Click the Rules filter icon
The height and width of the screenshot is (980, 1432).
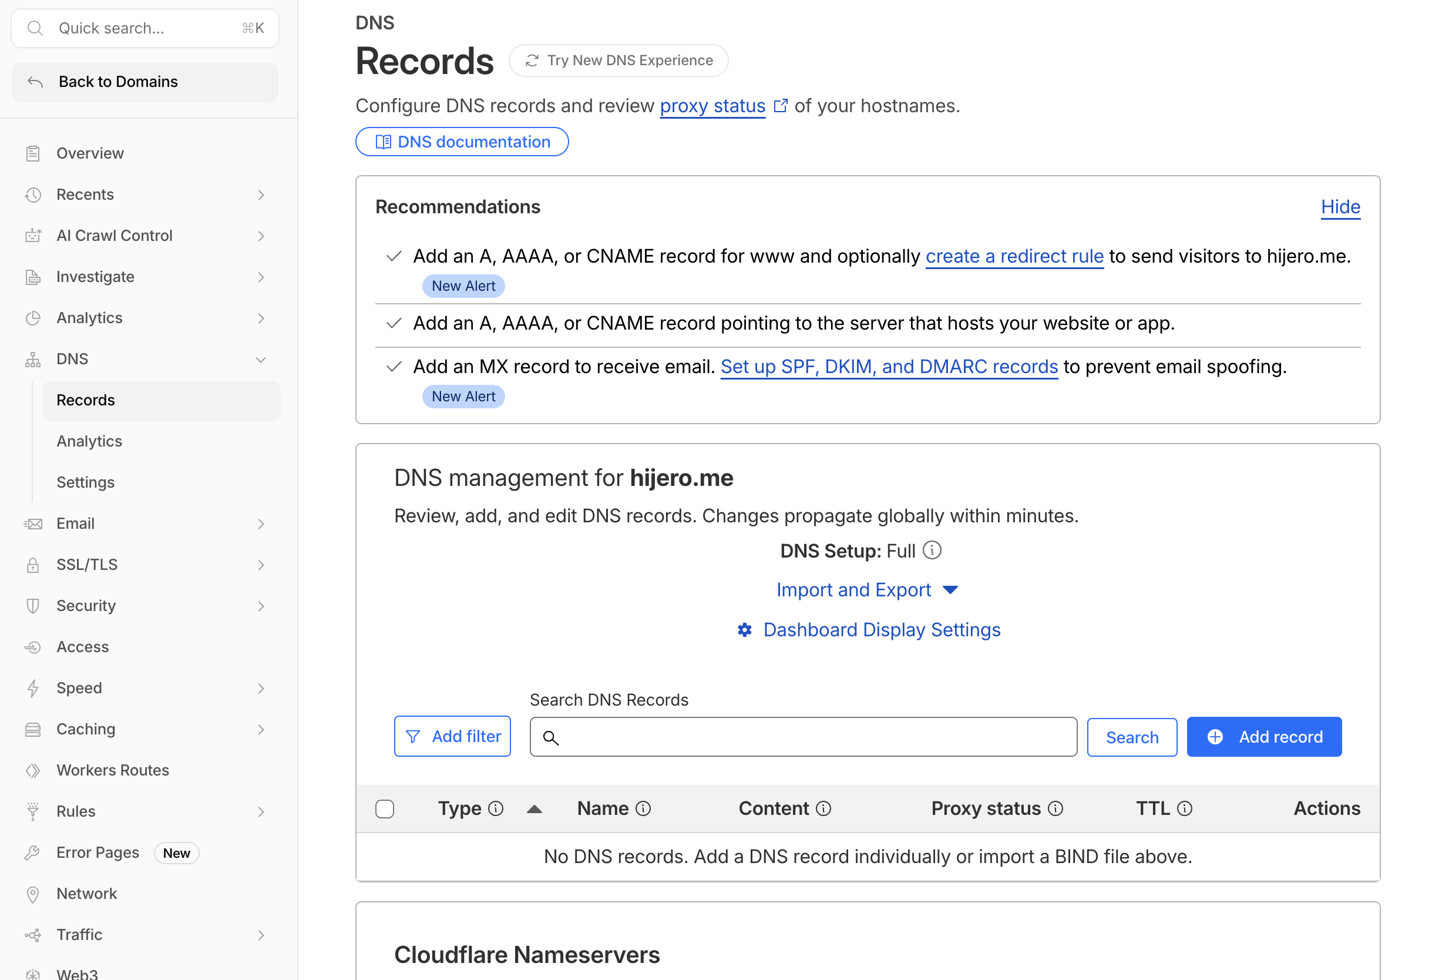coord(33,812)
